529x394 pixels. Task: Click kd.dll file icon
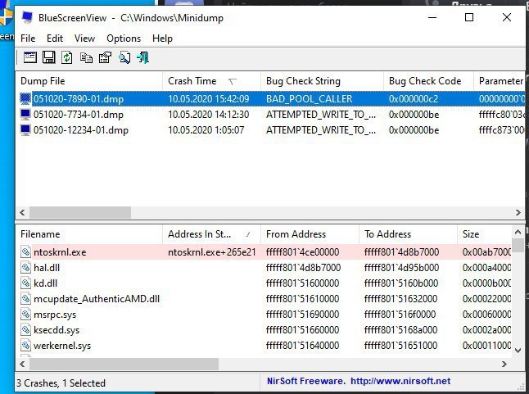click(x=25, y=283)
